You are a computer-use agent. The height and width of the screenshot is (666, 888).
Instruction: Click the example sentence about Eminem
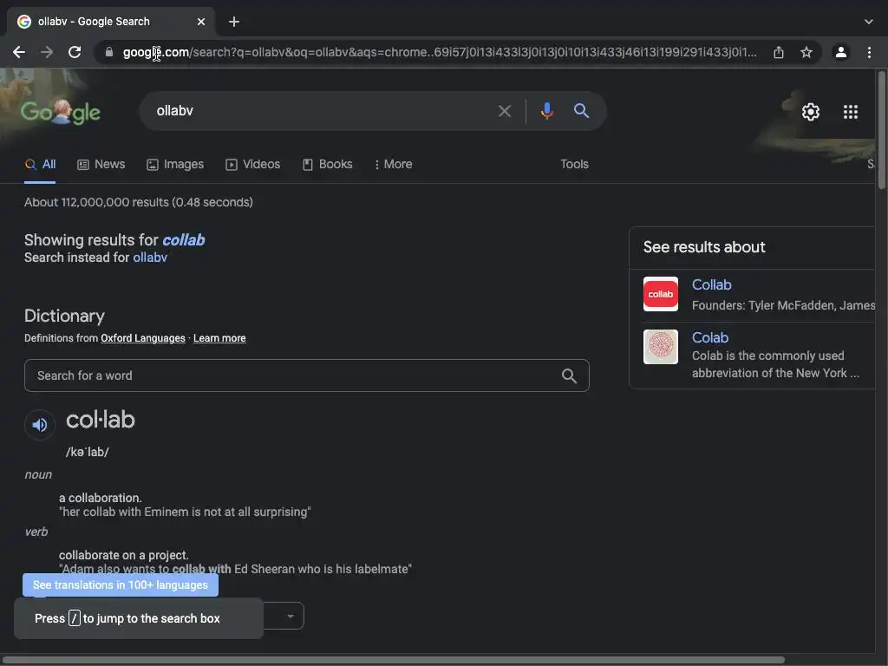[186, 512]
